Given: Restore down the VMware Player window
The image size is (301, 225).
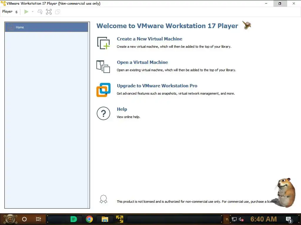Looking at the screenshot, I should click(x=280, y=4).
